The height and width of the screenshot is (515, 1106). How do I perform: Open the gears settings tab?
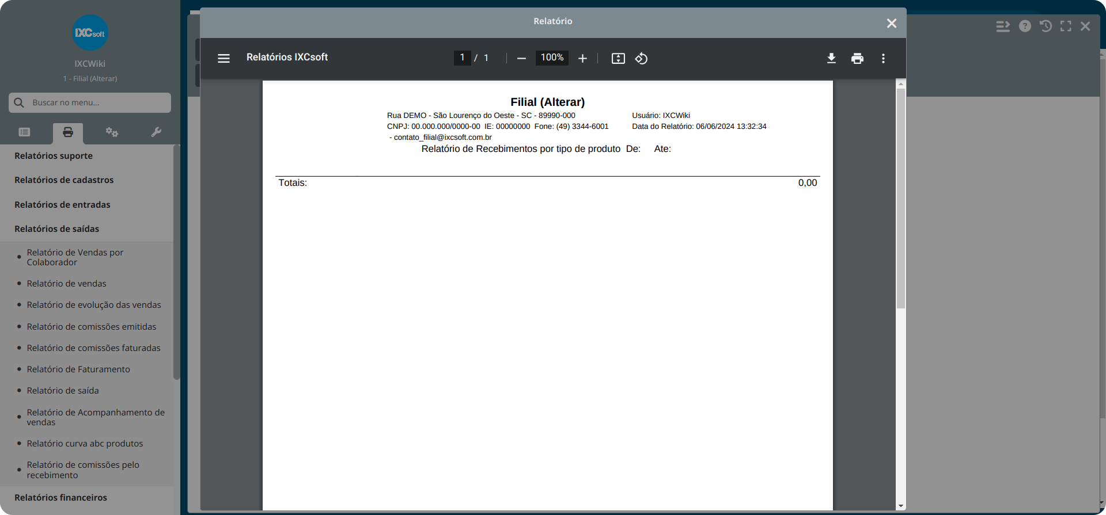click(x=112, y=132)
